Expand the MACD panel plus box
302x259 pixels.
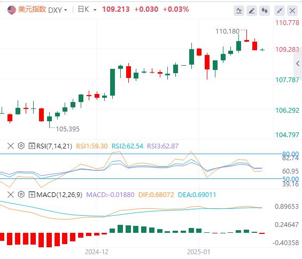[x=32, y=194]
